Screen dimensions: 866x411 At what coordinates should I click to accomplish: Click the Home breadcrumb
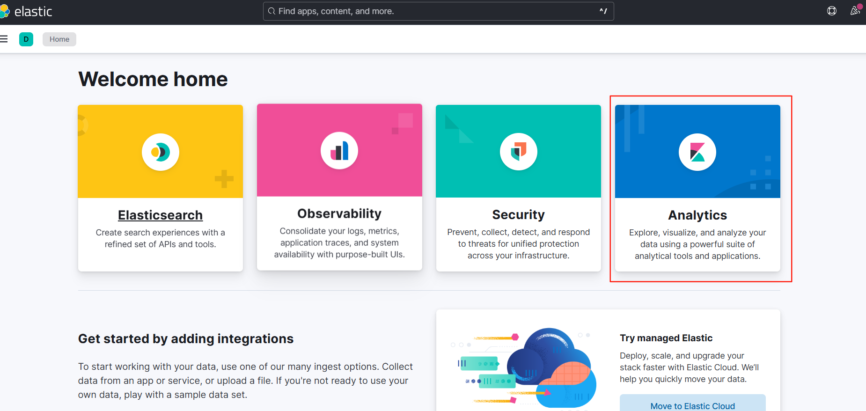point(59,39)
